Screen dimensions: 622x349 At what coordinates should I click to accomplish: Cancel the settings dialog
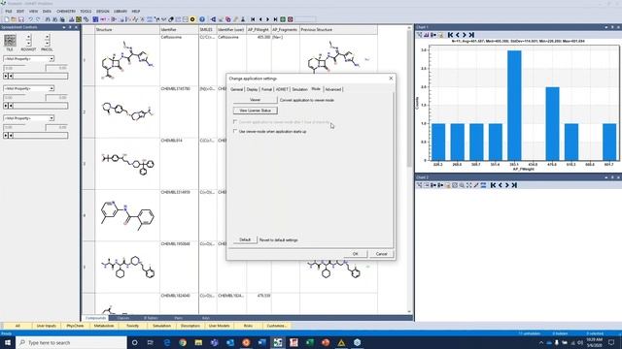381,254
